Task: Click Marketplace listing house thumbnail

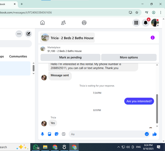Action: (x=43, y=49)
